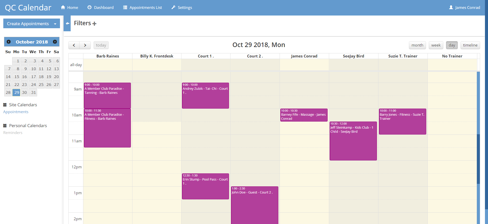Switch to the month view
488x224 pixels.
[x=417, y=45]
